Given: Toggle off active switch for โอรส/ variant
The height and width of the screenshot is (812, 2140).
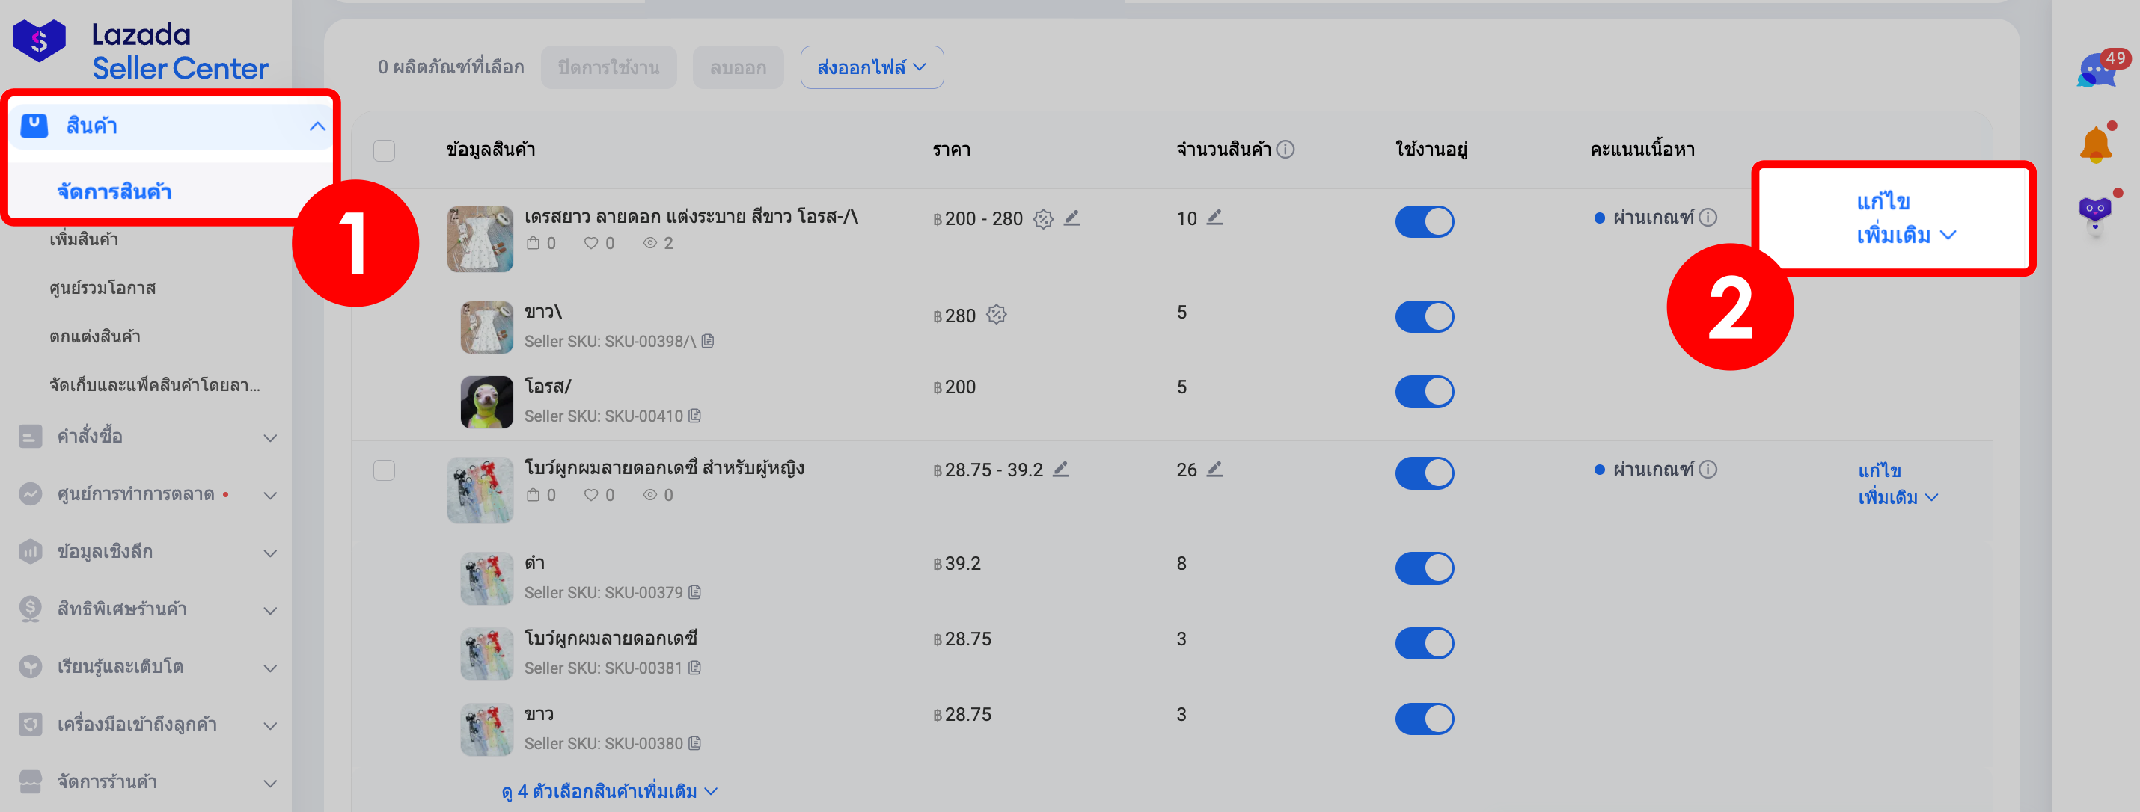Looking at the screenshot, I should (x=1424, y=391).
